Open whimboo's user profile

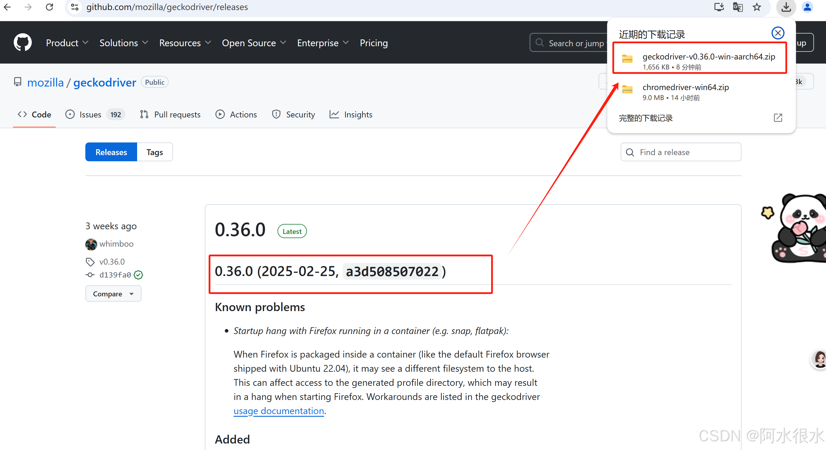point(116,244)
